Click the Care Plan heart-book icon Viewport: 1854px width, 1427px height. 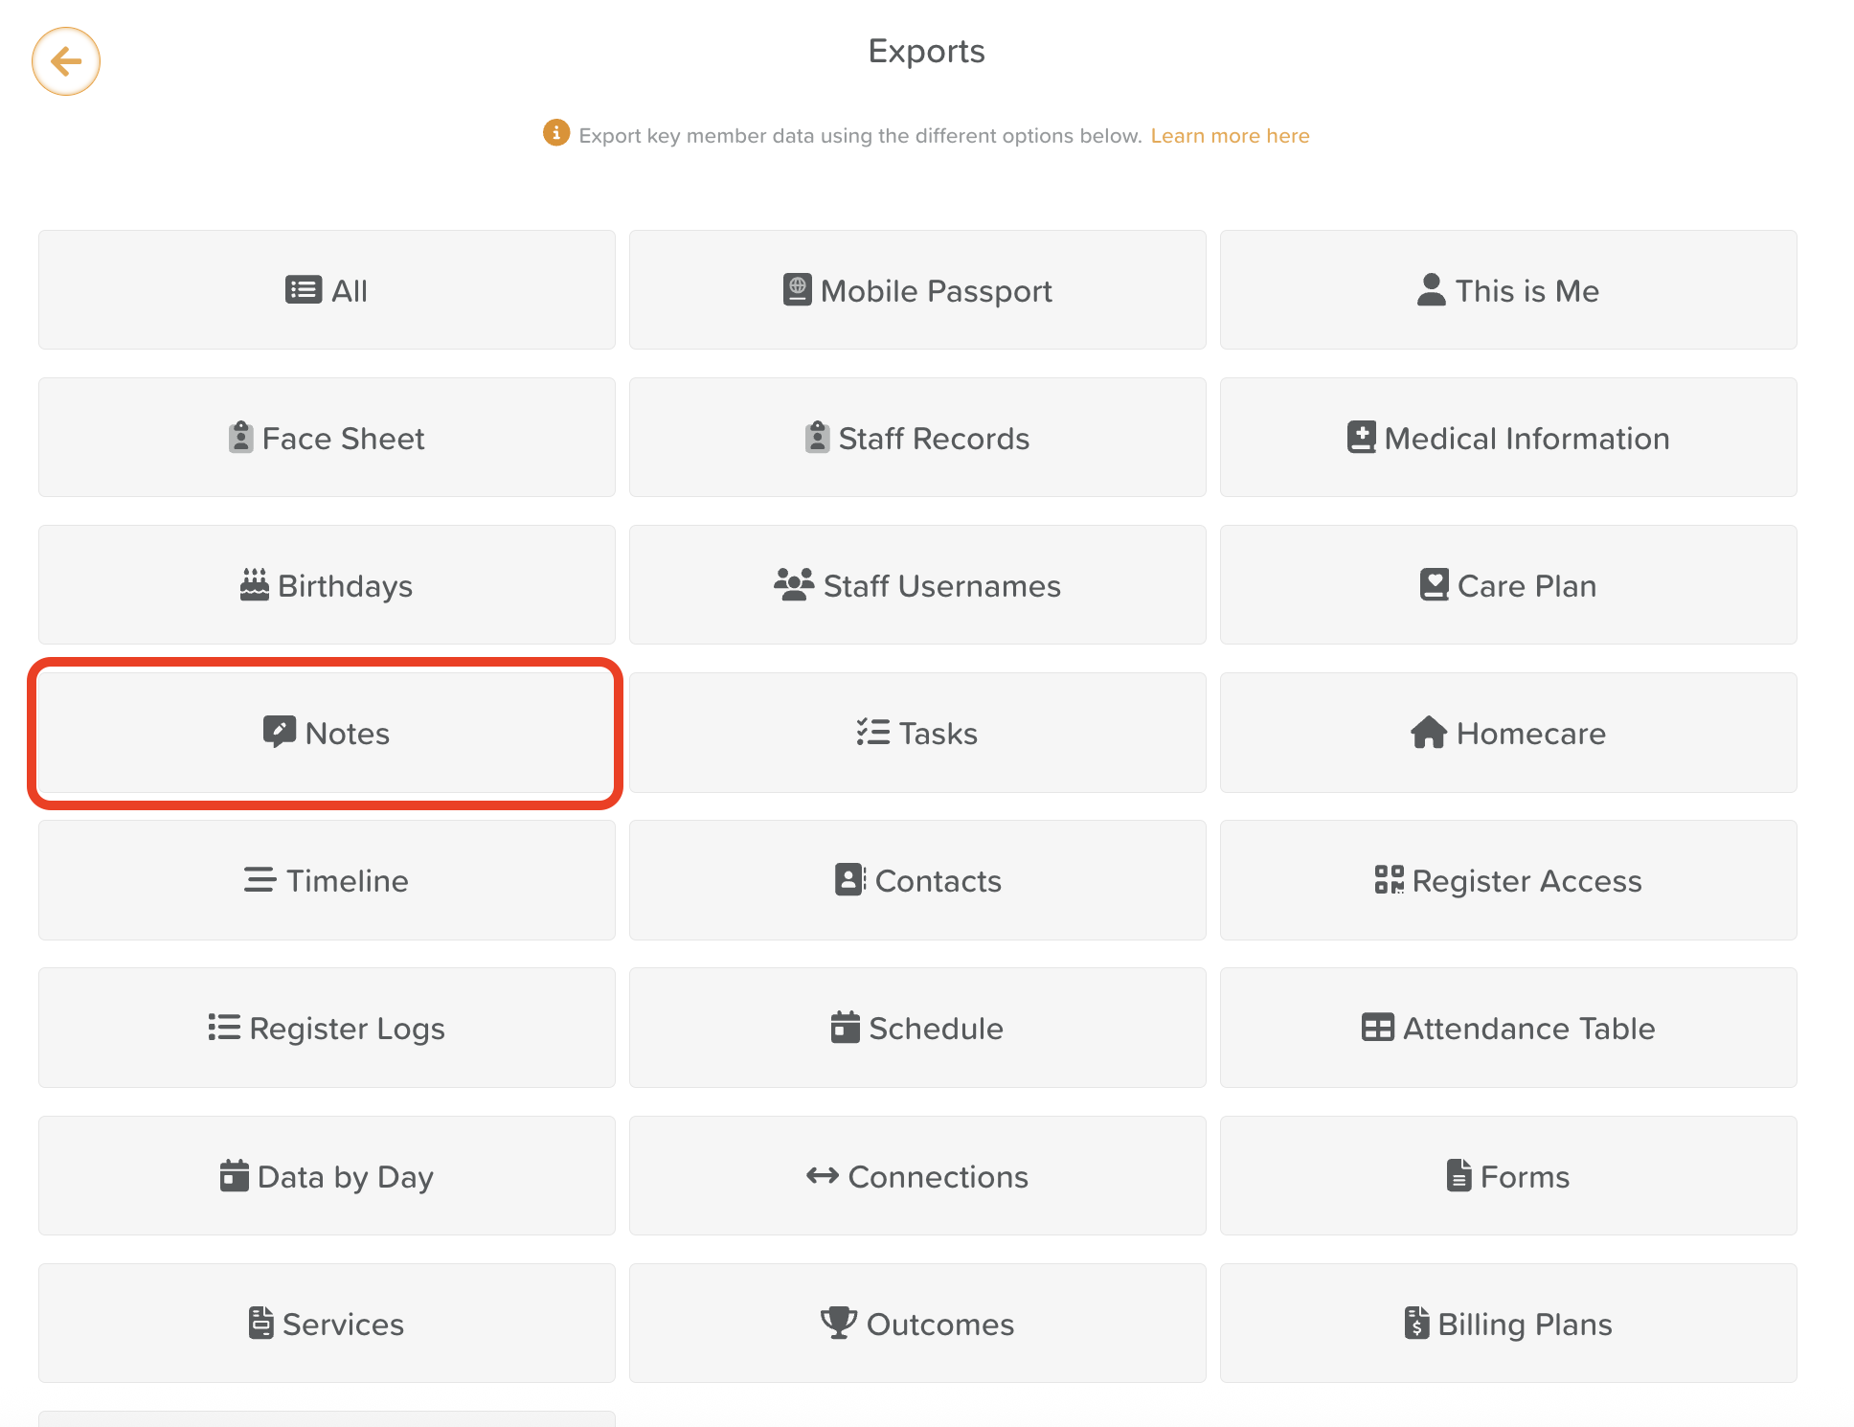[x=1434, y=585]
